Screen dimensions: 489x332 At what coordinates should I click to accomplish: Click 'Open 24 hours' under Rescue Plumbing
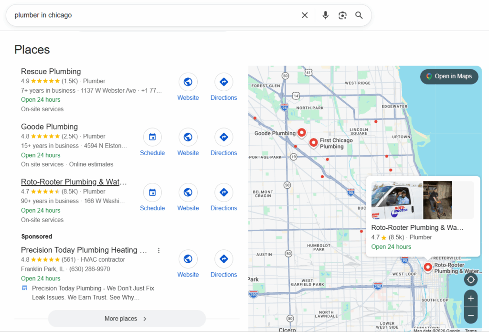coord(41,100)
